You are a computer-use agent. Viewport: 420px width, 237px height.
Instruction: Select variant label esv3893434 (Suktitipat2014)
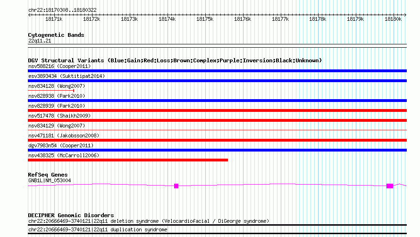pos(67,76)
